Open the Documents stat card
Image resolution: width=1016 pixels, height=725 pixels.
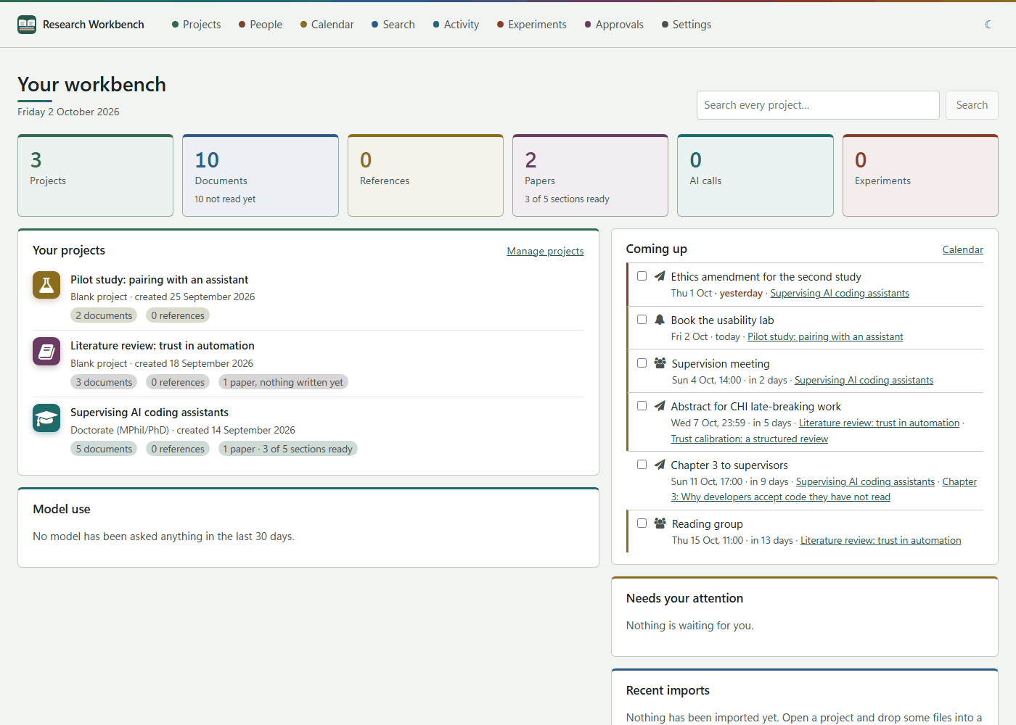[261, 175]
